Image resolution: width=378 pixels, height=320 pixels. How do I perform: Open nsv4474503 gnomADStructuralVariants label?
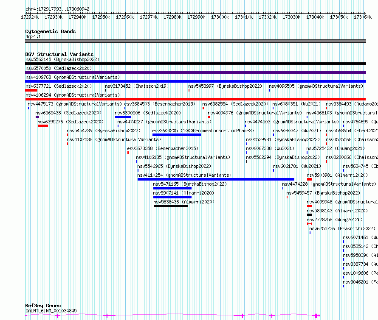[x=292, y=122]
